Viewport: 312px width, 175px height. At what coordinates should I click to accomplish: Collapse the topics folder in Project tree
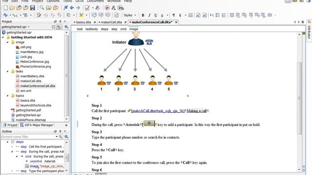(8, 96)
